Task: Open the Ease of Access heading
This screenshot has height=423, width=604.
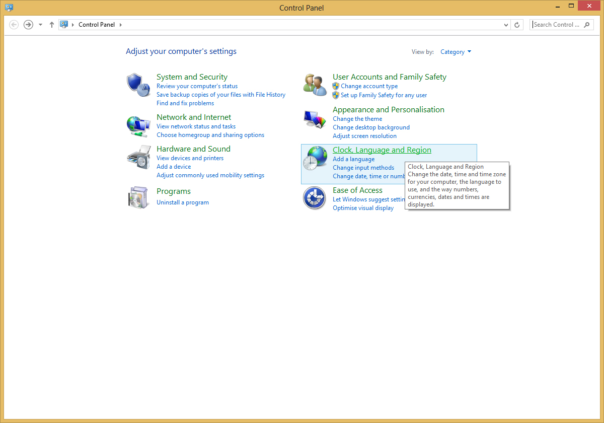Action: click(x=357, y=190)
